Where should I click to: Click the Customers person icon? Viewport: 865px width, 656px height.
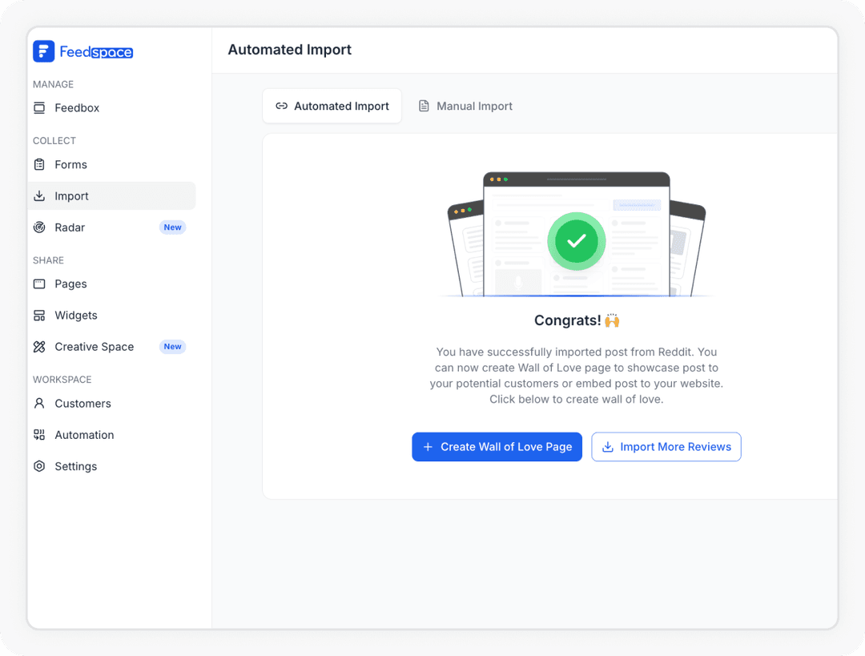pyautogui.click(x=39, y=404)
